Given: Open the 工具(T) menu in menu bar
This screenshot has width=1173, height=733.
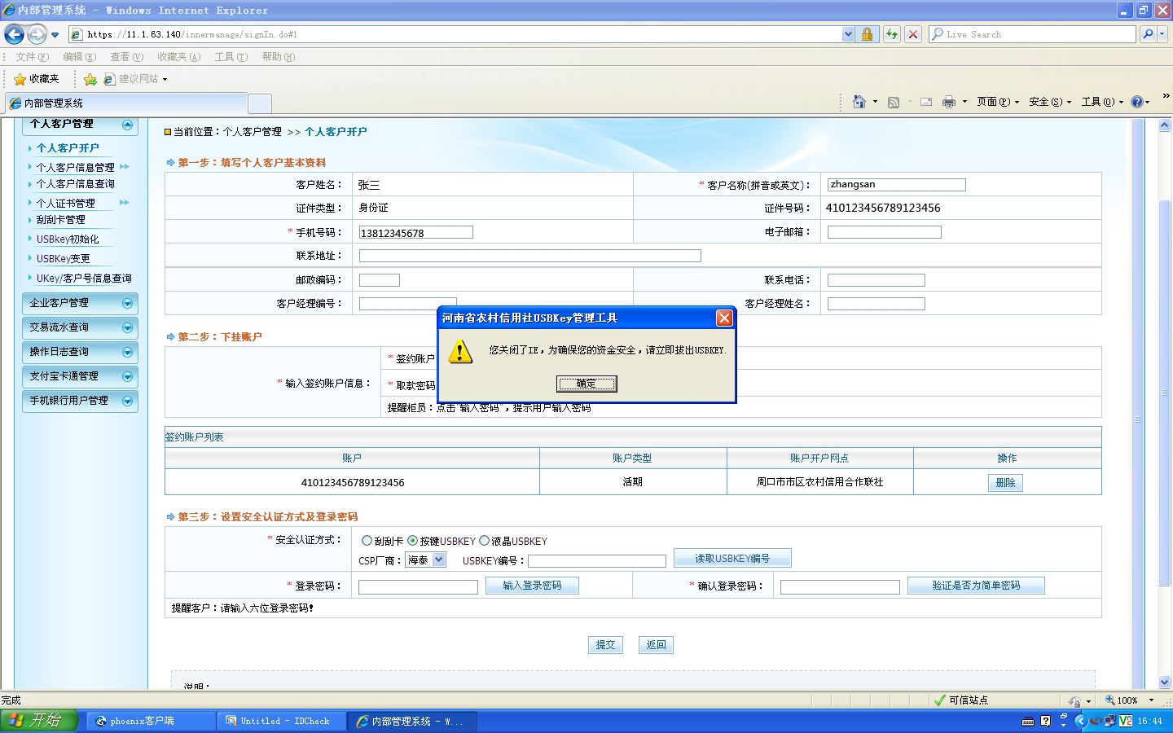Looking at the screenshot, I should pyautogui.click(x=231, y=57).
